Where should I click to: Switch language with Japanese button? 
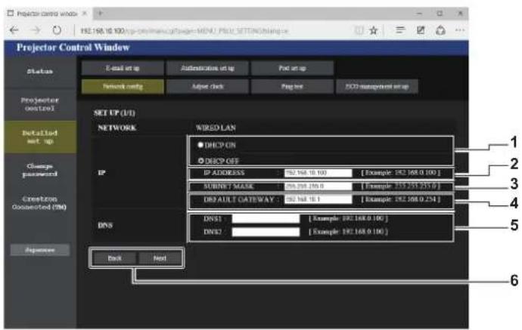point(40,250)
